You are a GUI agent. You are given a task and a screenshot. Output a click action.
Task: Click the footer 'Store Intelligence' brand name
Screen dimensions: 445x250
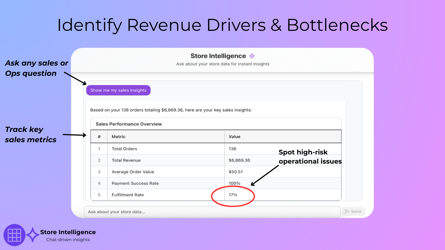point(68,232)
